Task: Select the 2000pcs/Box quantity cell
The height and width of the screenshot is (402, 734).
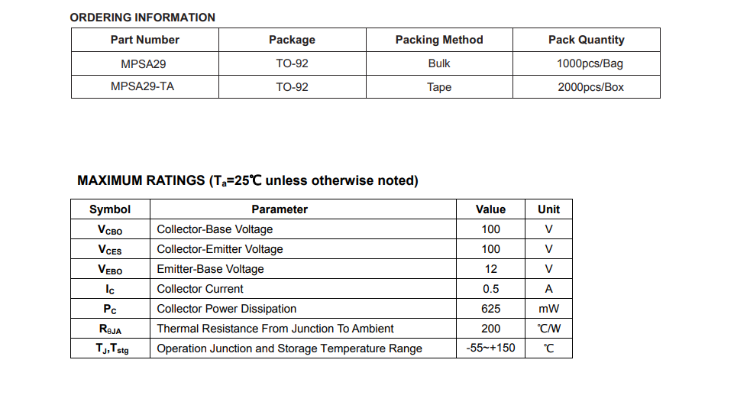Action: pyautogui.click(x=587, y=86)
